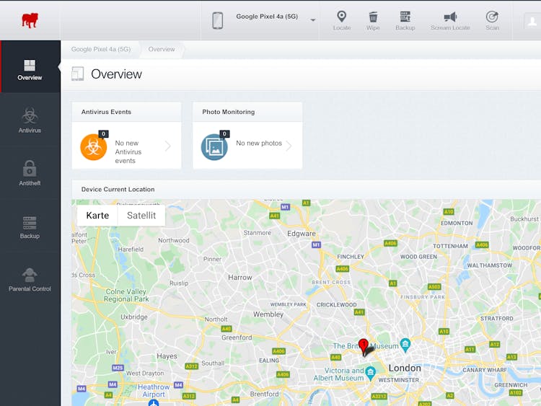Click the London label on map
Image resolution: width=541 pixels, height=406 pixels.
click(x=405, y=368)
